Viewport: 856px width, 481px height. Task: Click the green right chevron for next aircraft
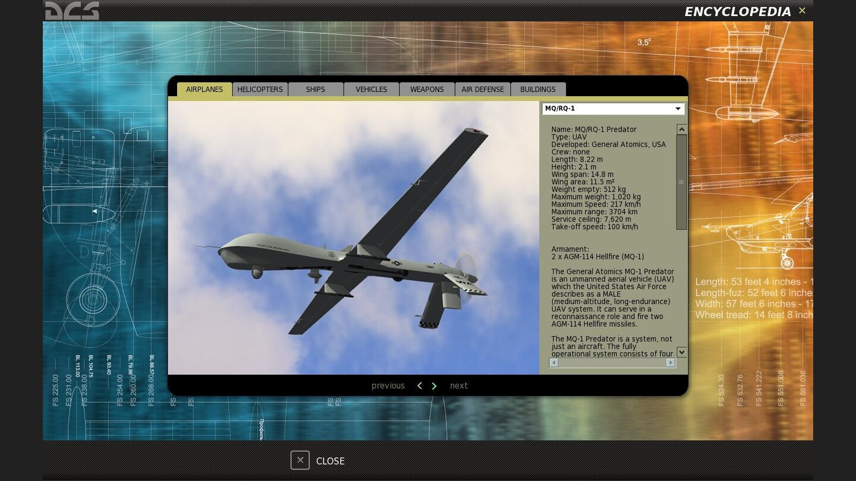click(x=434, y=386)
